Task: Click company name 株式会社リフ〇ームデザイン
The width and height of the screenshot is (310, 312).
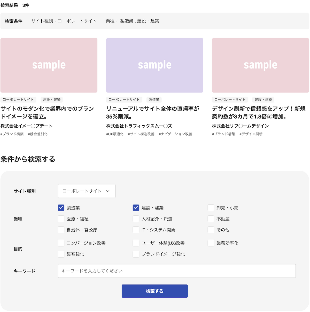Action: click(241, 126)
